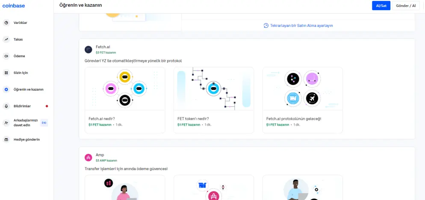Click '$1 FET kazanın' under FET token'ı nedir?
Image resolution: width=425 pixels, height=200 pixels.
tap(189, 125)
